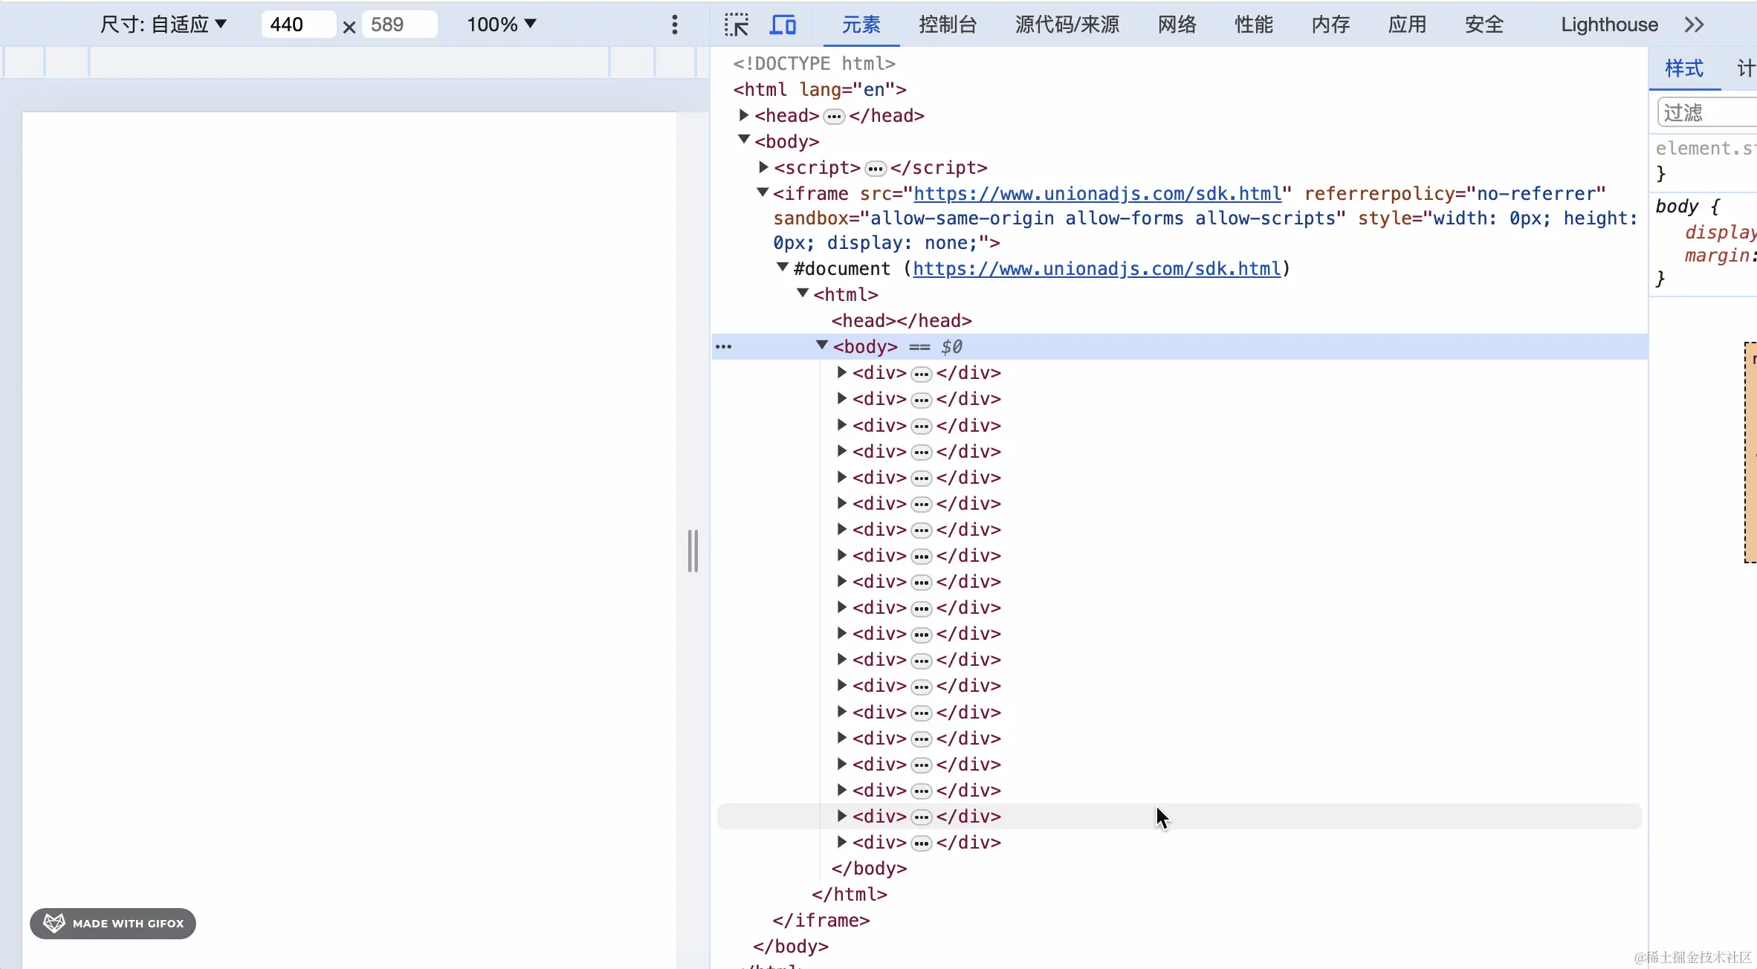1757x969 pixels.
Task: Show more DevTools tabs with double chevron
Action: tap(1694, 25)
